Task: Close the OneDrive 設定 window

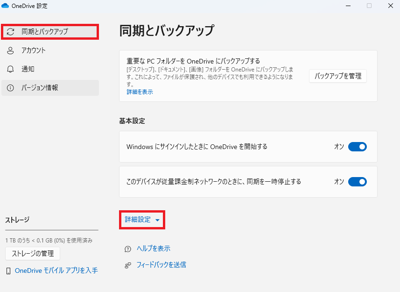Action: point(390,6)
